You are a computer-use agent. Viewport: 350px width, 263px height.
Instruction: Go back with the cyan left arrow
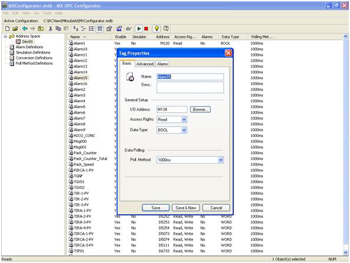(25, 28)
